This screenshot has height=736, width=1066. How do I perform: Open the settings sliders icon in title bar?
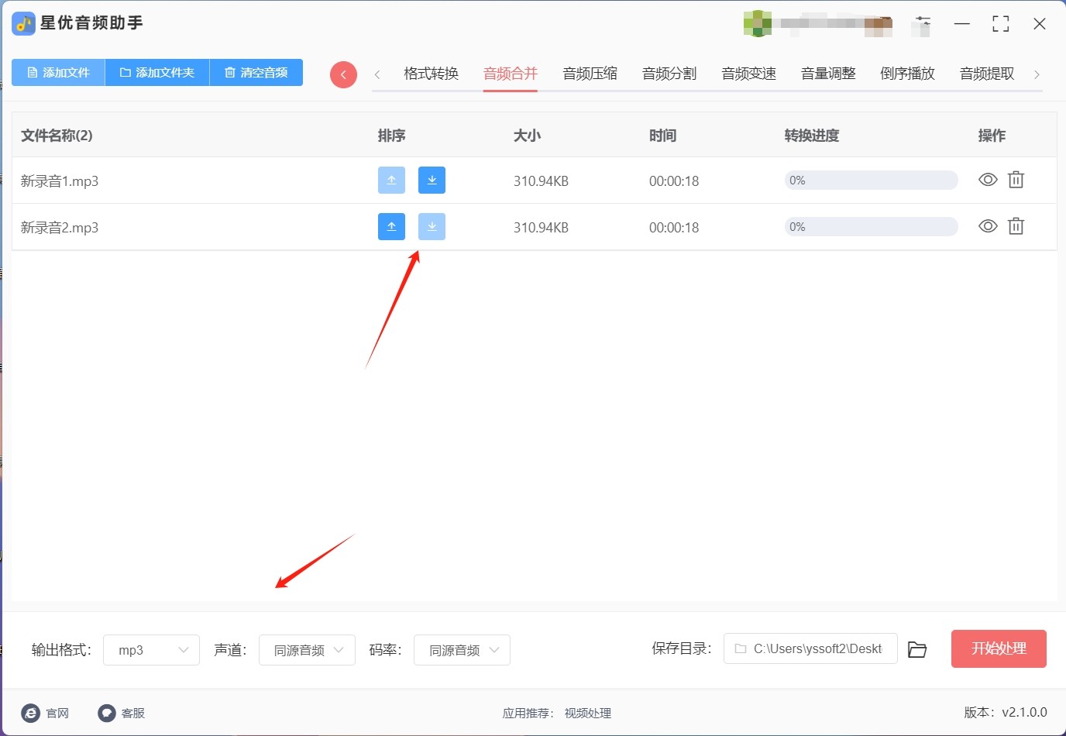(923, 23)
